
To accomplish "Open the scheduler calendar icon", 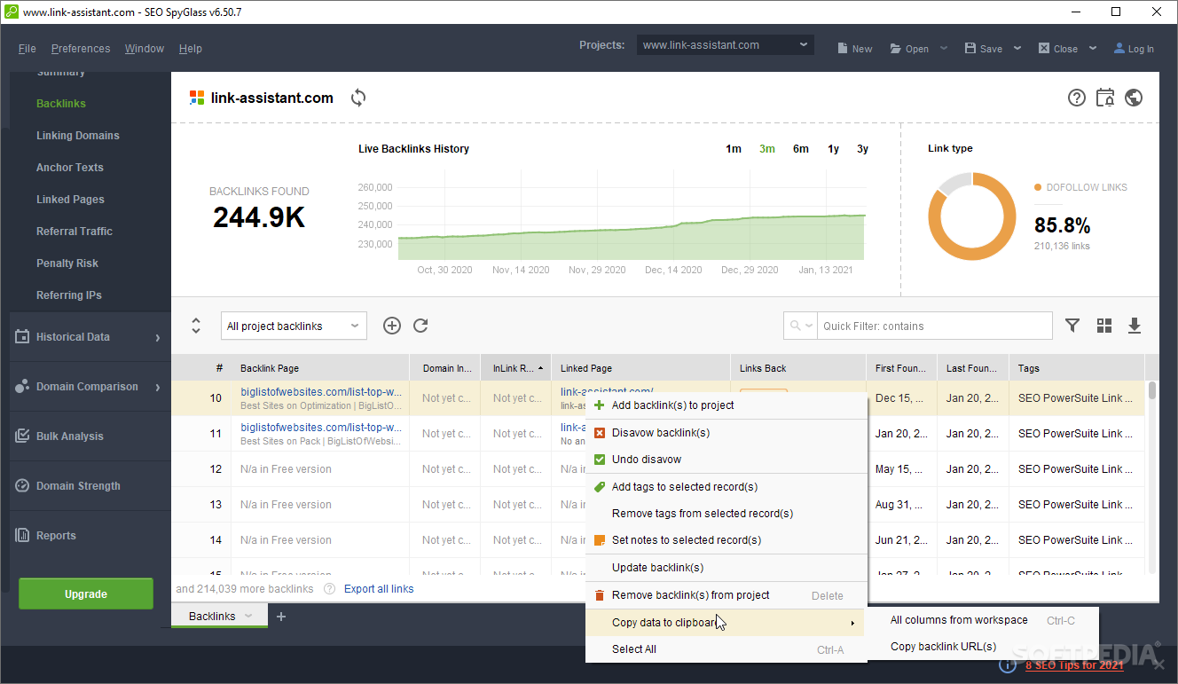I will tap(1105, 98).
